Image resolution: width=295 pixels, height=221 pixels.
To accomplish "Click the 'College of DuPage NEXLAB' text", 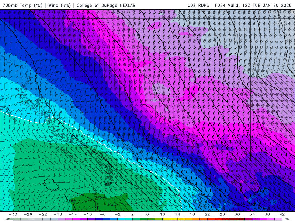I will (x=106, y=5).
